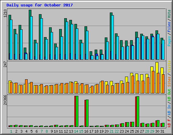Click the orange sites bar for day 4

(26, 86)
